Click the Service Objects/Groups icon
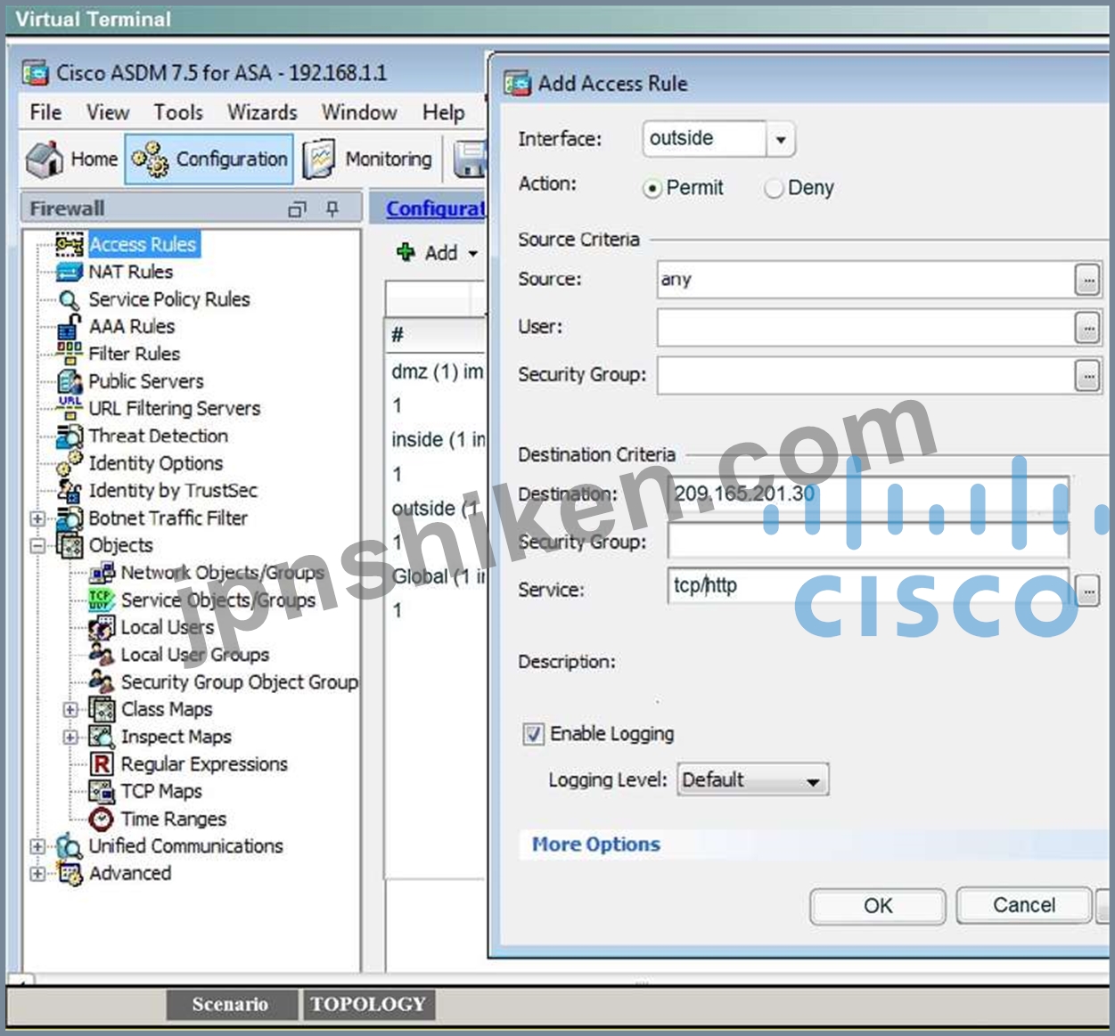This screenshot has height=1036, width=1115. [102, 600]
